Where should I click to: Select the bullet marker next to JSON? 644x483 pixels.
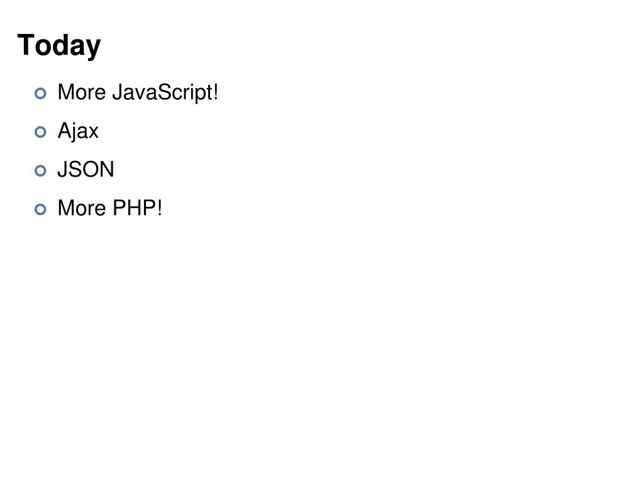[x=40, y=171]
